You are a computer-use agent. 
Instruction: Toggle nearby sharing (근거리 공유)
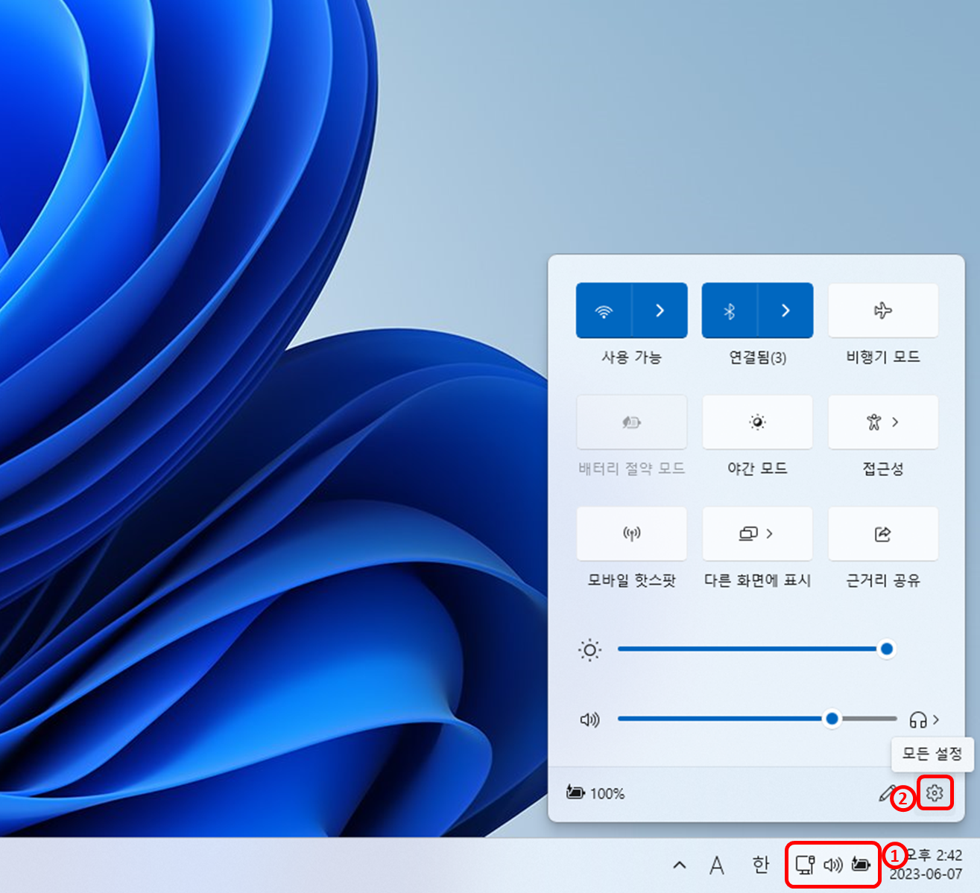point(883,534)
